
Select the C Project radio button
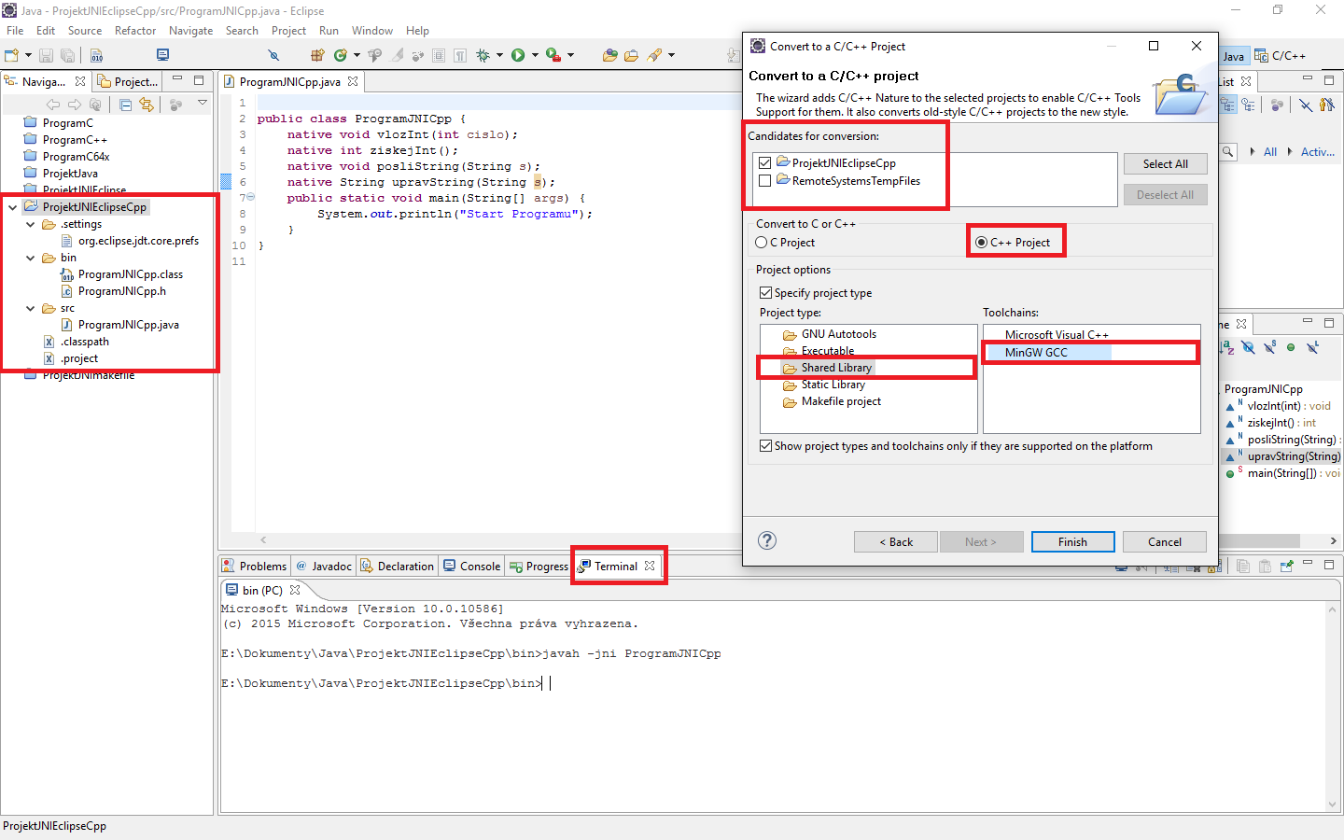(x=762, y=242)
